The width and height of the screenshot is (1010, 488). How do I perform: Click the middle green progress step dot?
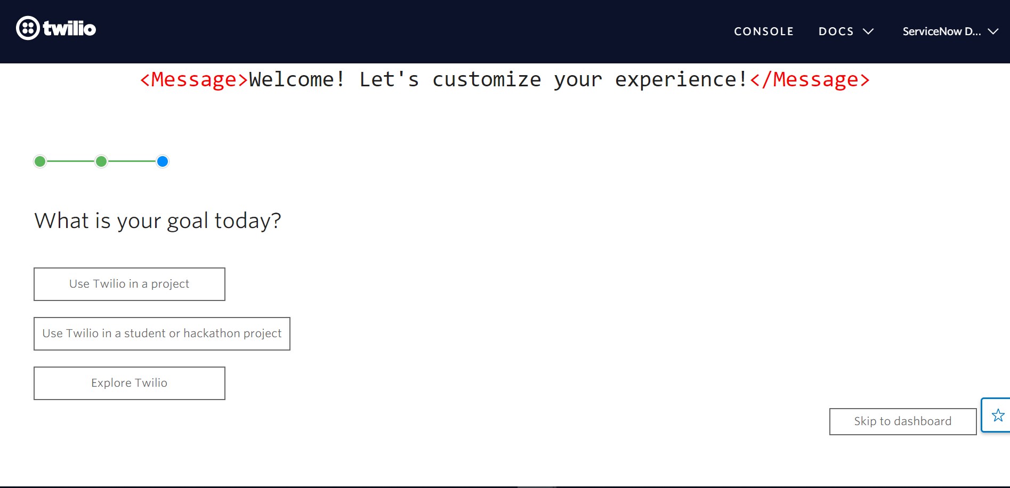101,161
